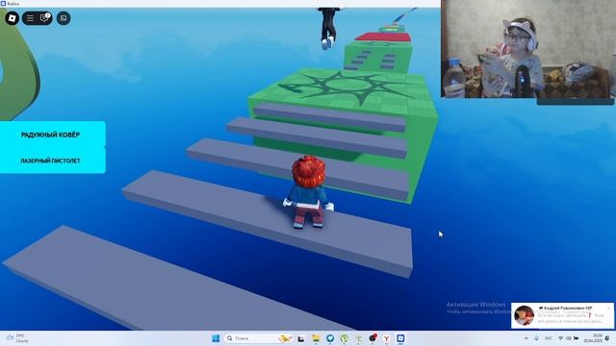
Task: Open the black-and-red recording app icon in taskbar
Action: (x=372, y=337)
